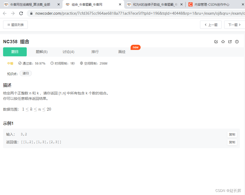Go to the next problem with 下一题
Image resolution: width=245 pixels, height=195 pixels.
coord(234,24)
